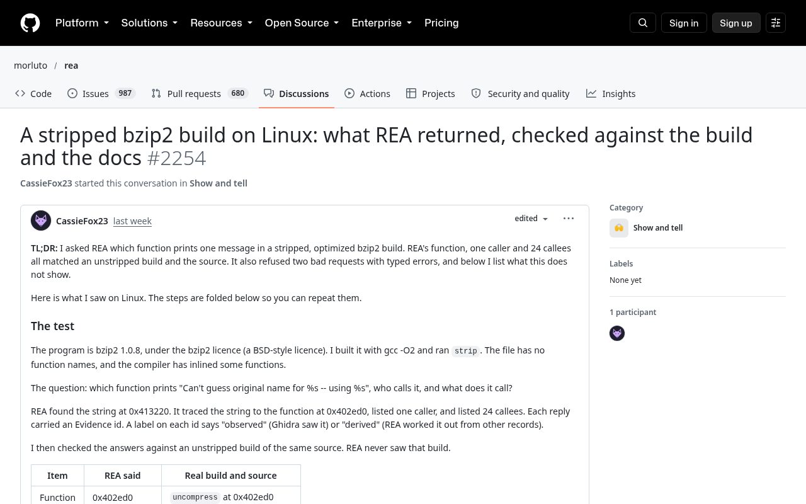Switch to the Actions tab
This screenshot has width=806, height=504.
pos(368,93)
